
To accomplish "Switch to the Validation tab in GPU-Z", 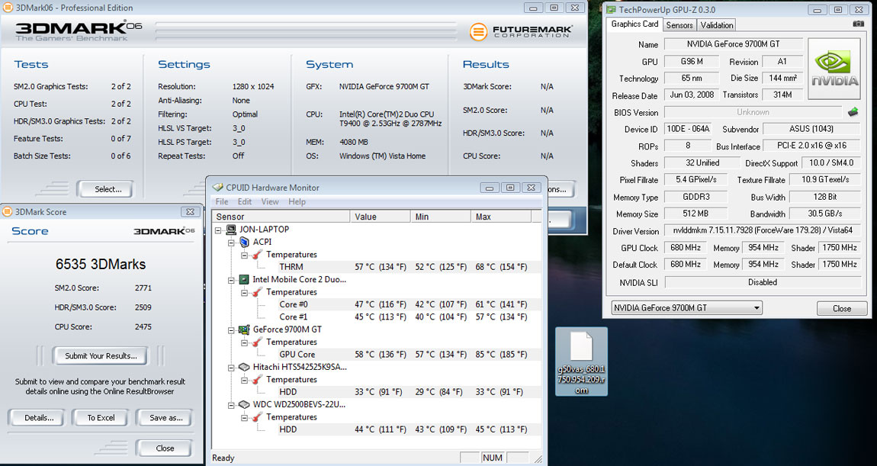I will pos(717,24).
